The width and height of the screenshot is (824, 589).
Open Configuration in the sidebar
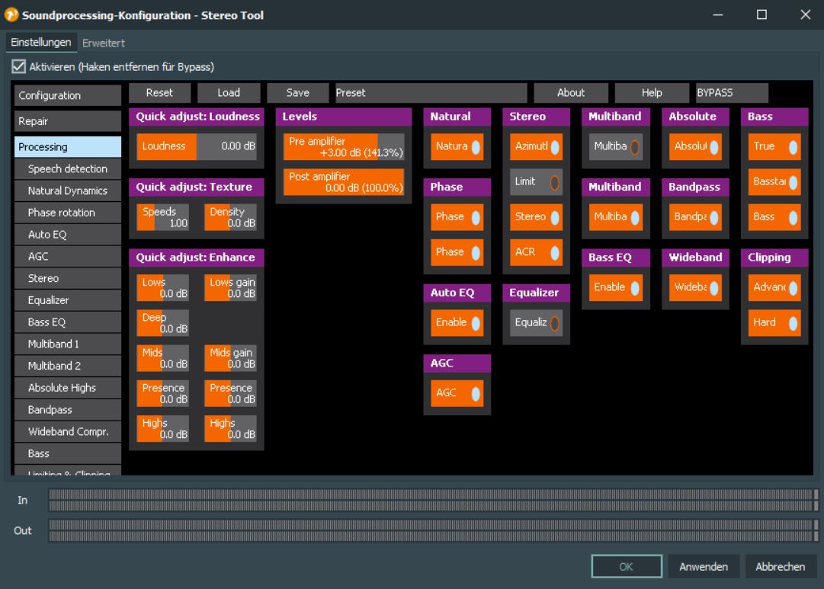(67, 96)
